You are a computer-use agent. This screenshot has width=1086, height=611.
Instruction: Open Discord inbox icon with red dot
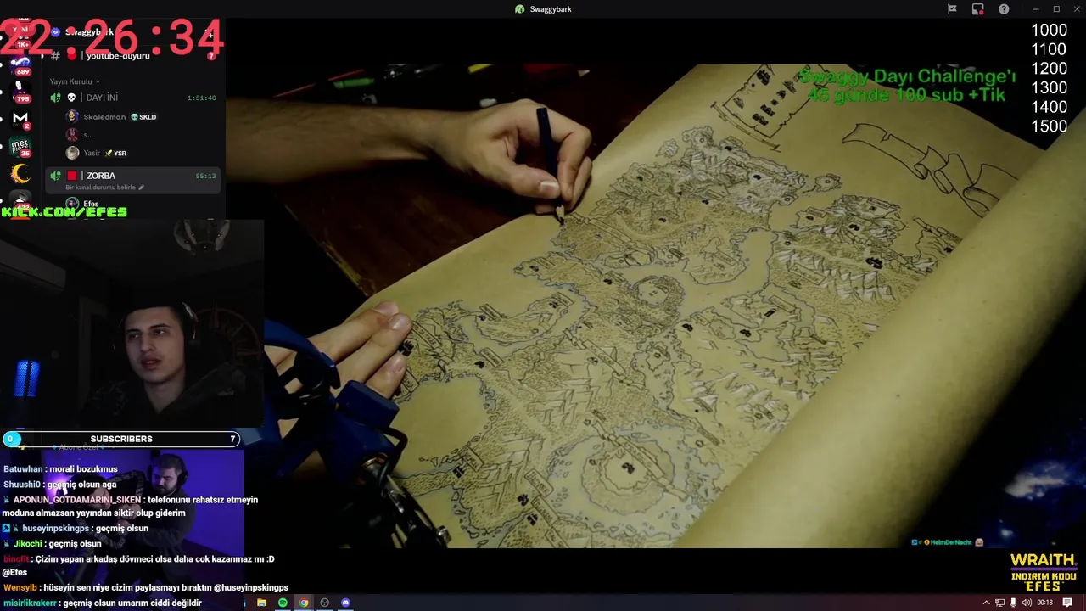[978, 9]
